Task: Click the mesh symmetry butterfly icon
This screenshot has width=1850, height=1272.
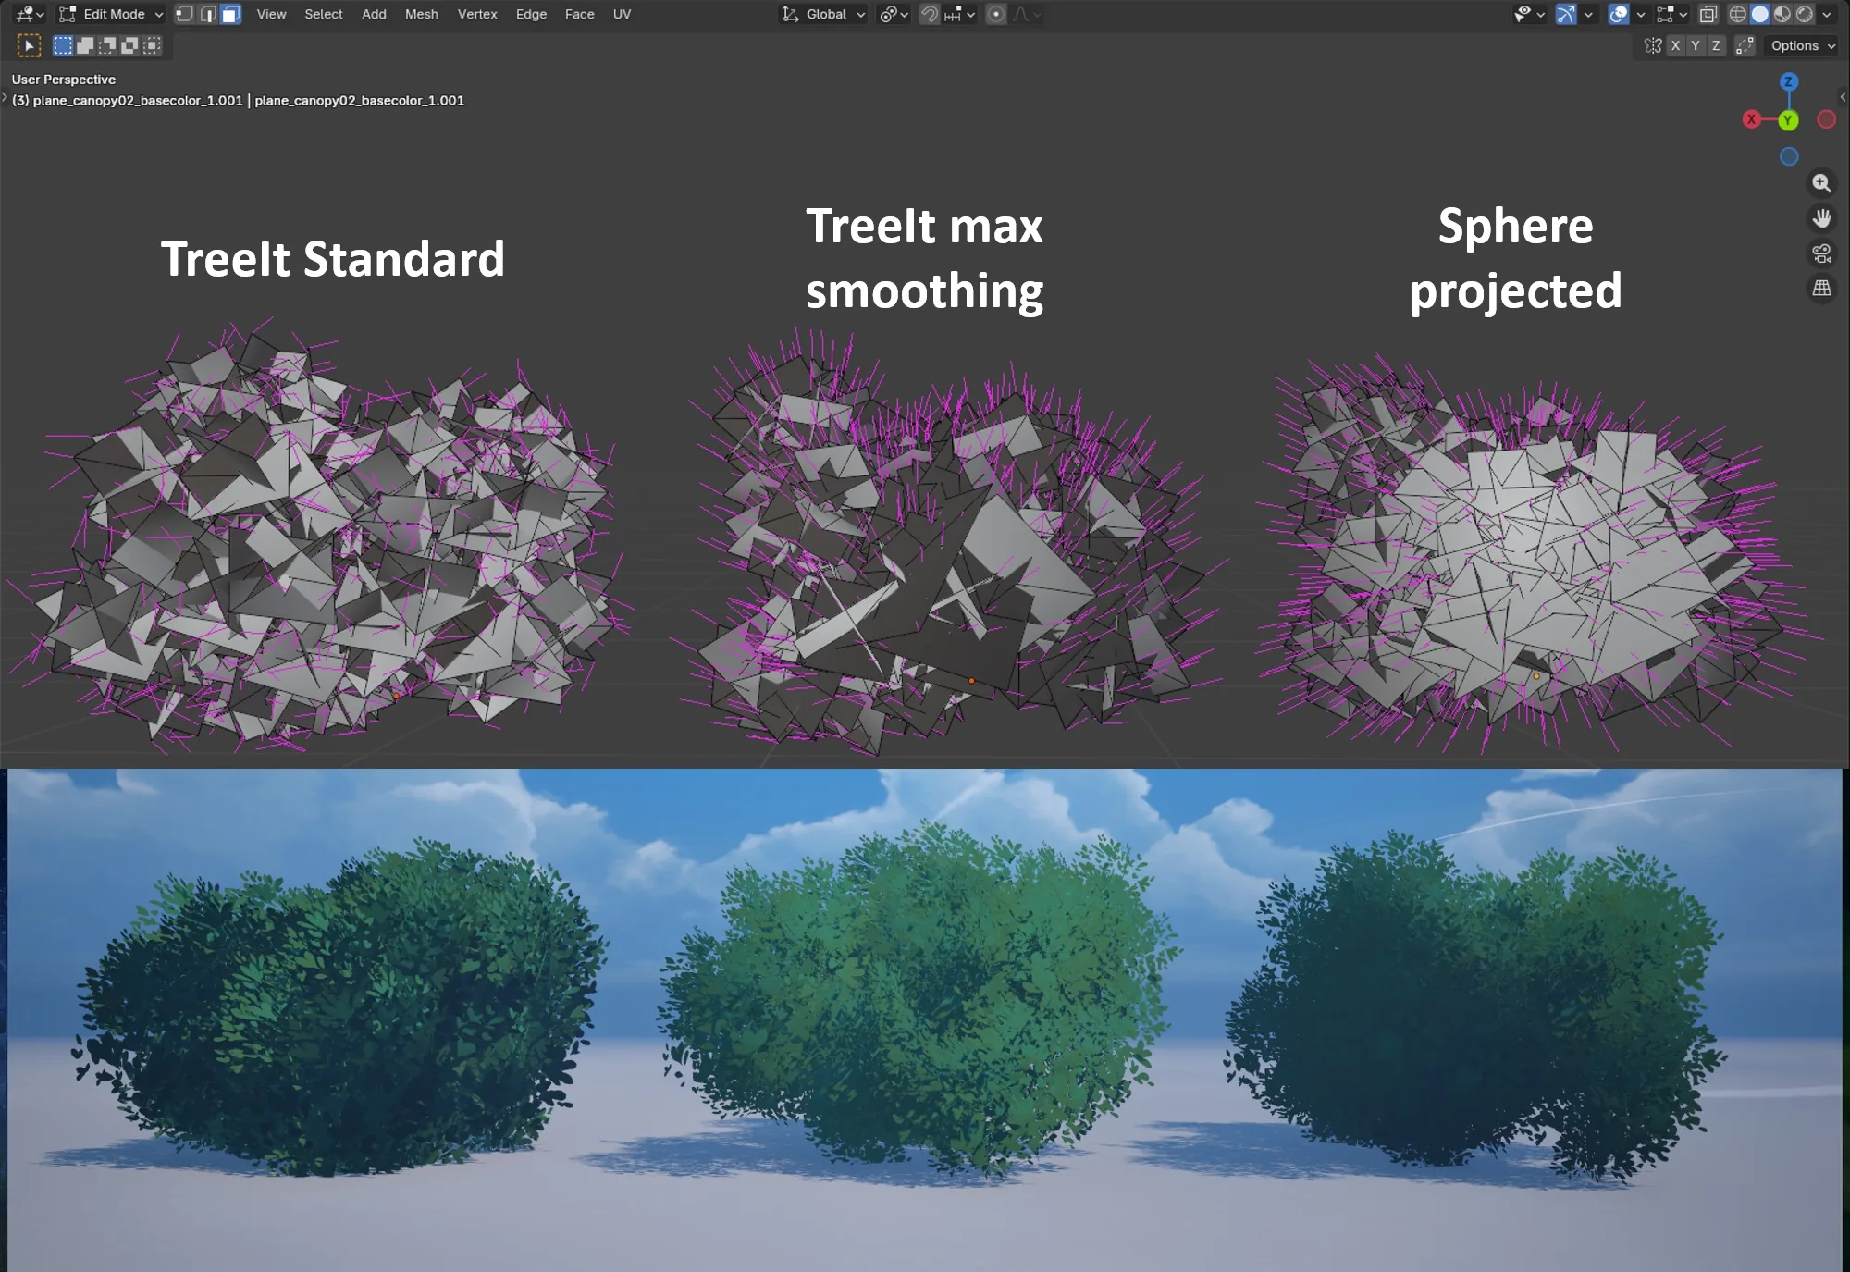Action: (x=1653, y=45)
